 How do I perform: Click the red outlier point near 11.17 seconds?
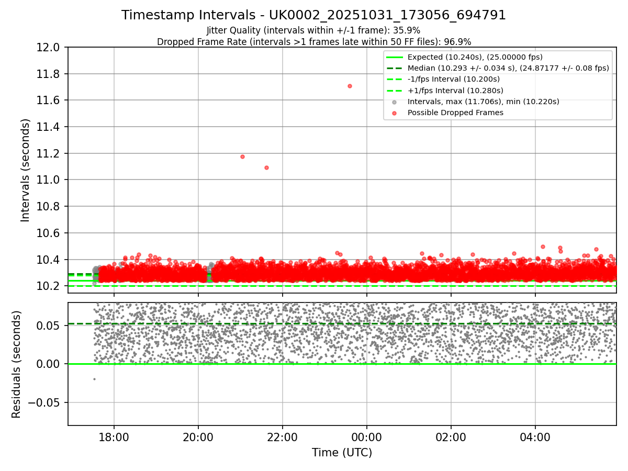pyautogui.click(x=242, y=156)
